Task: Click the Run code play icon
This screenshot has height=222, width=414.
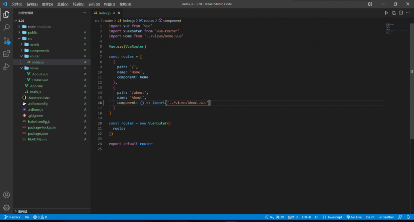Action: click(386, 13)
